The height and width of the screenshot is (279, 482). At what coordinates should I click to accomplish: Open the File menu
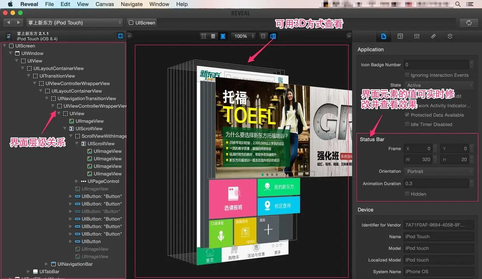[49, 4]
